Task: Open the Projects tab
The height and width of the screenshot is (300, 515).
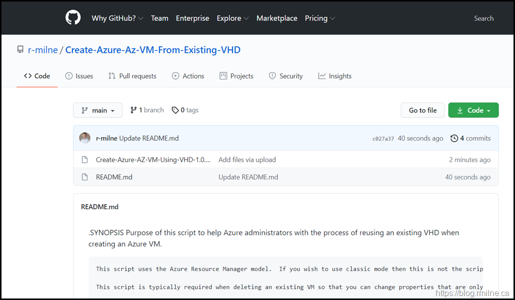Action: pyautogui.click(x=236, y=76)
